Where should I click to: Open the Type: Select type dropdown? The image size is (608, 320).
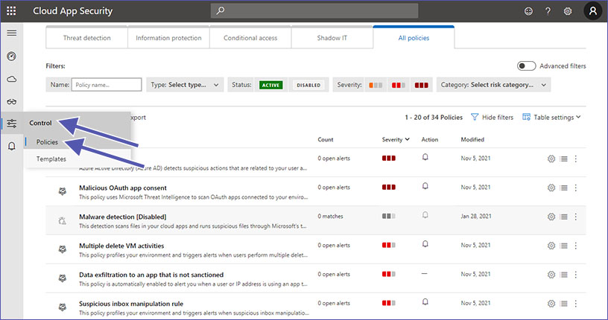click(185, 85)
